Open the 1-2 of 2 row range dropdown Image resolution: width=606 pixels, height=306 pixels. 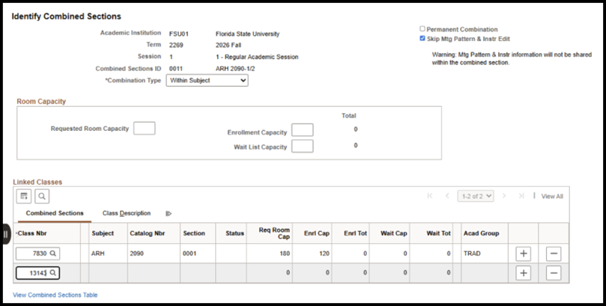[x=476, y=196]
